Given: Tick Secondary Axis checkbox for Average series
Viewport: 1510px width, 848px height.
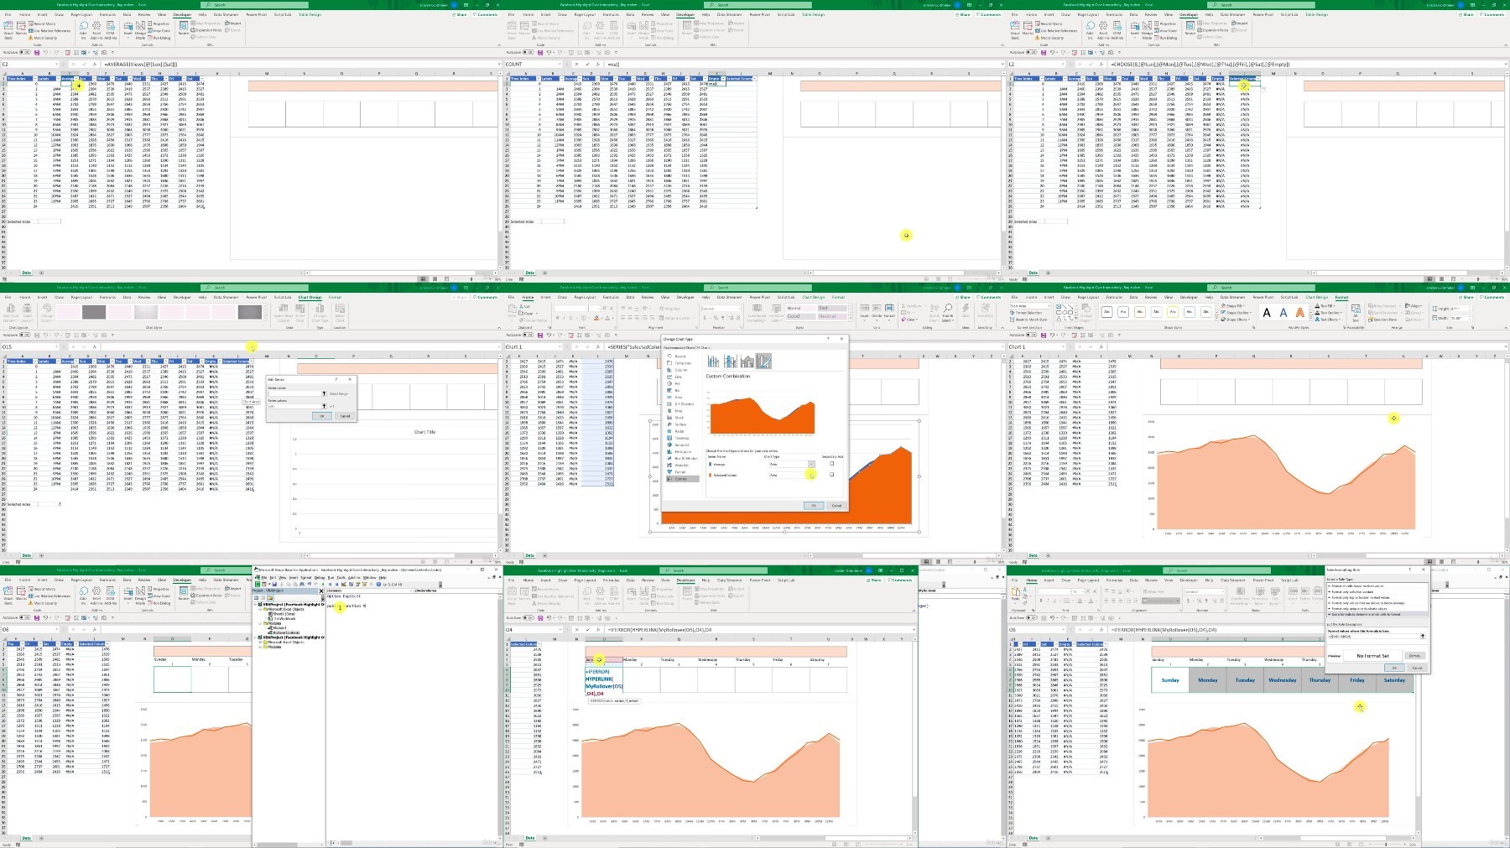Looking at the screenshot, I should pos(831,463).
